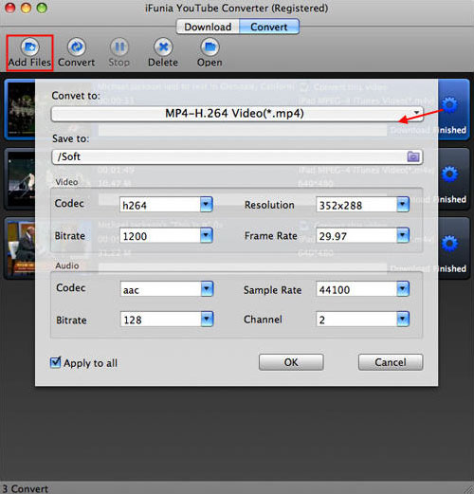Image resolution: width=474 pixels, height=494 pixels.
Task: Select the first video thumbnail in list
Action: pos(22,108)
